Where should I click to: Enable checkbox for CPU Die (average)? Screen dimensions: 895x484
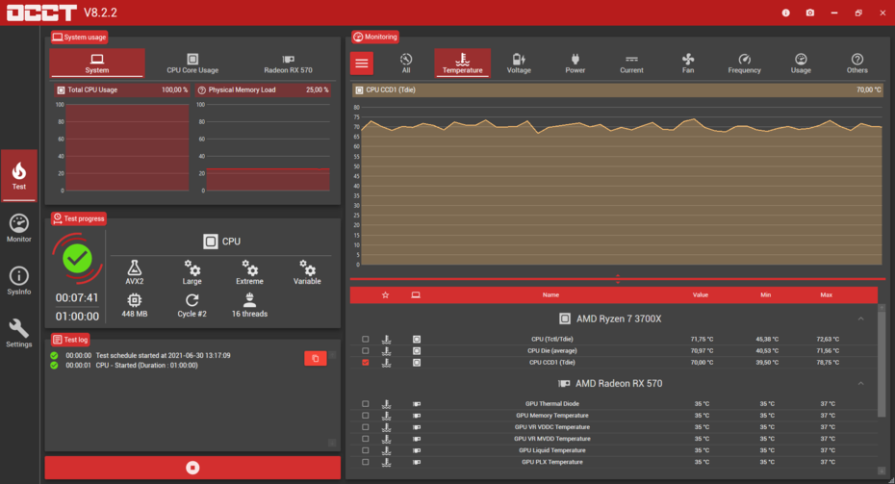click(366, 351)
